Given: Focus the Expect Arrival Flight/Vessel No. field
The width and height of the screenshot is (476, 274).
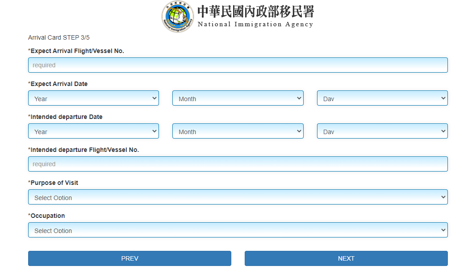Looking at the screenshot, I should pyautogui.click(x=238, y=65).
